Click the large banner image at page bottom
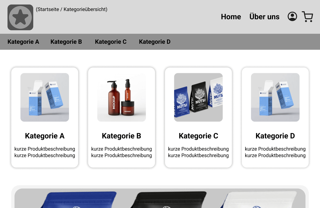The width and height of the screenshot is (320, 208). pyautogui.click(x=160, y=199)
